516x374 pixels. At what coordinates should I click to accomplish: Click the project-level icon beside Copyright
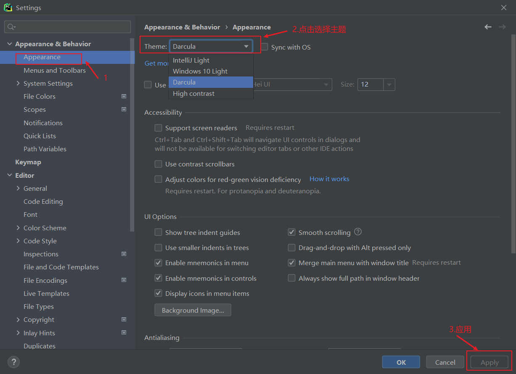[124, 319]
